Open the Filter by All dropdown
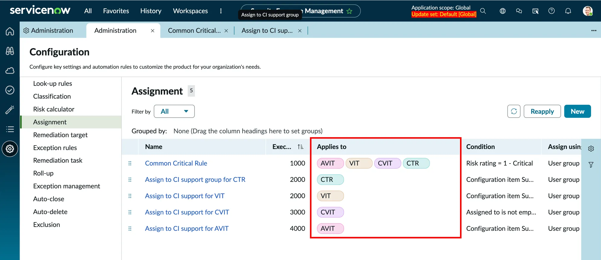Viewport: 601px width, 260px height. pos(174,111)
